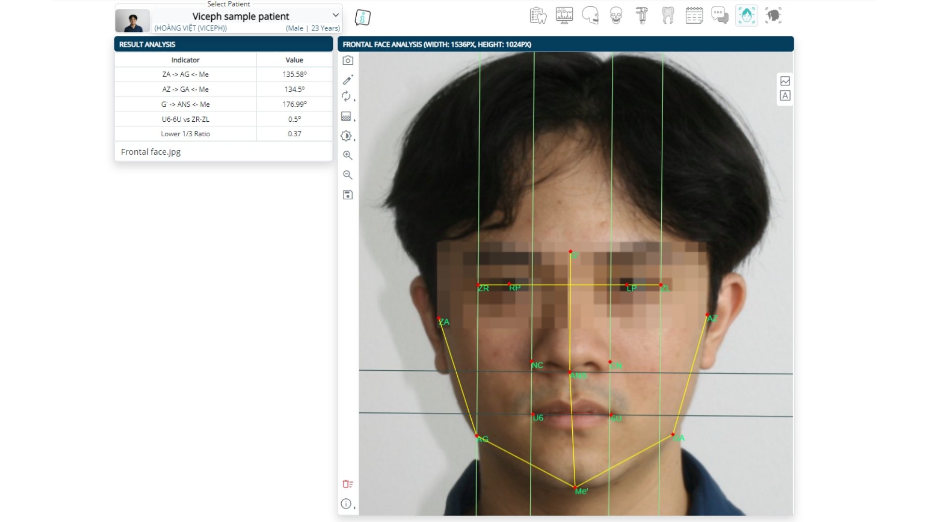Open lateral skull cephalometric module

(590, 15)
